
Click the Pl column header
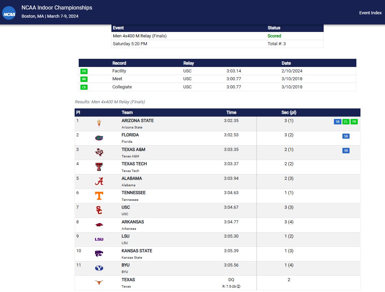coord(78,113)
